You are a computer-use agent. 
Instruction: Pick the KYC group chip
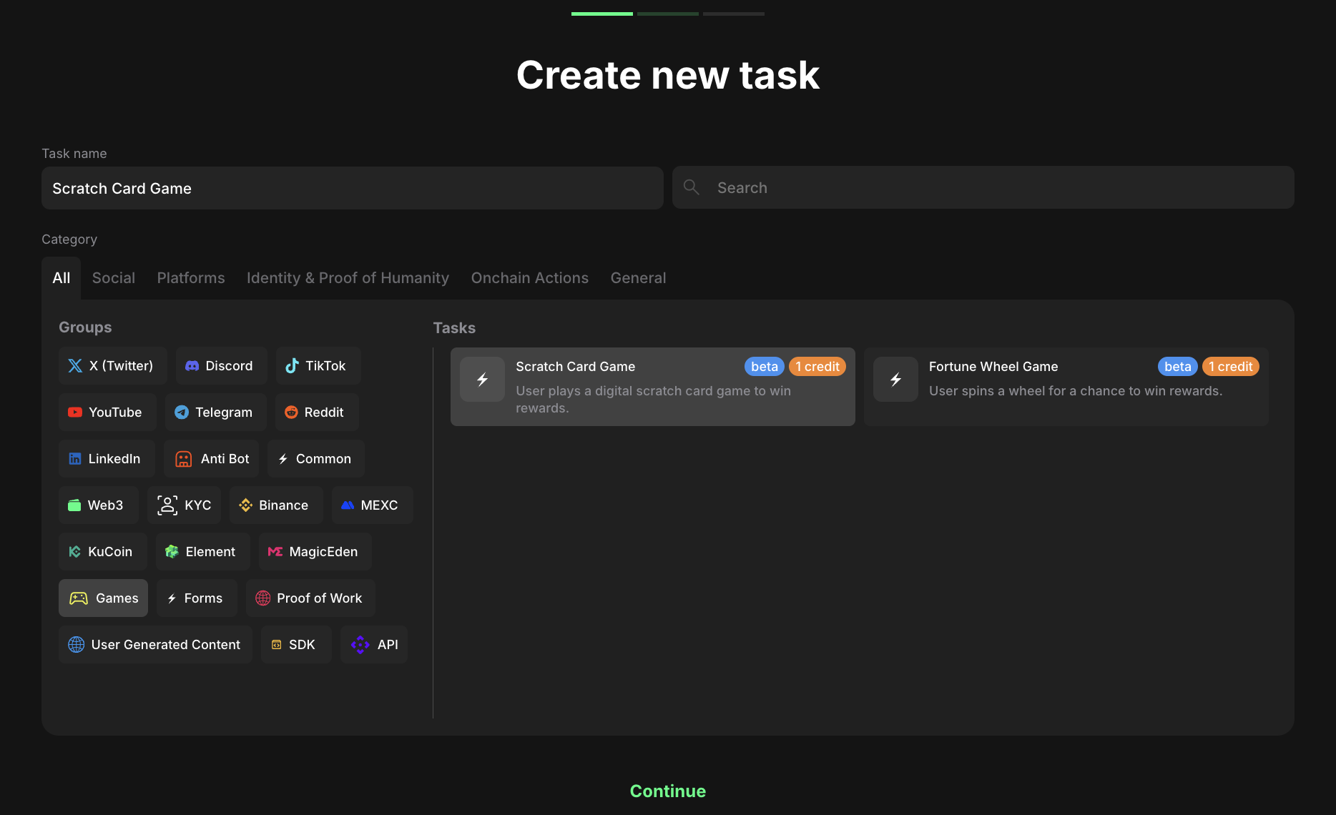point(184,505)
